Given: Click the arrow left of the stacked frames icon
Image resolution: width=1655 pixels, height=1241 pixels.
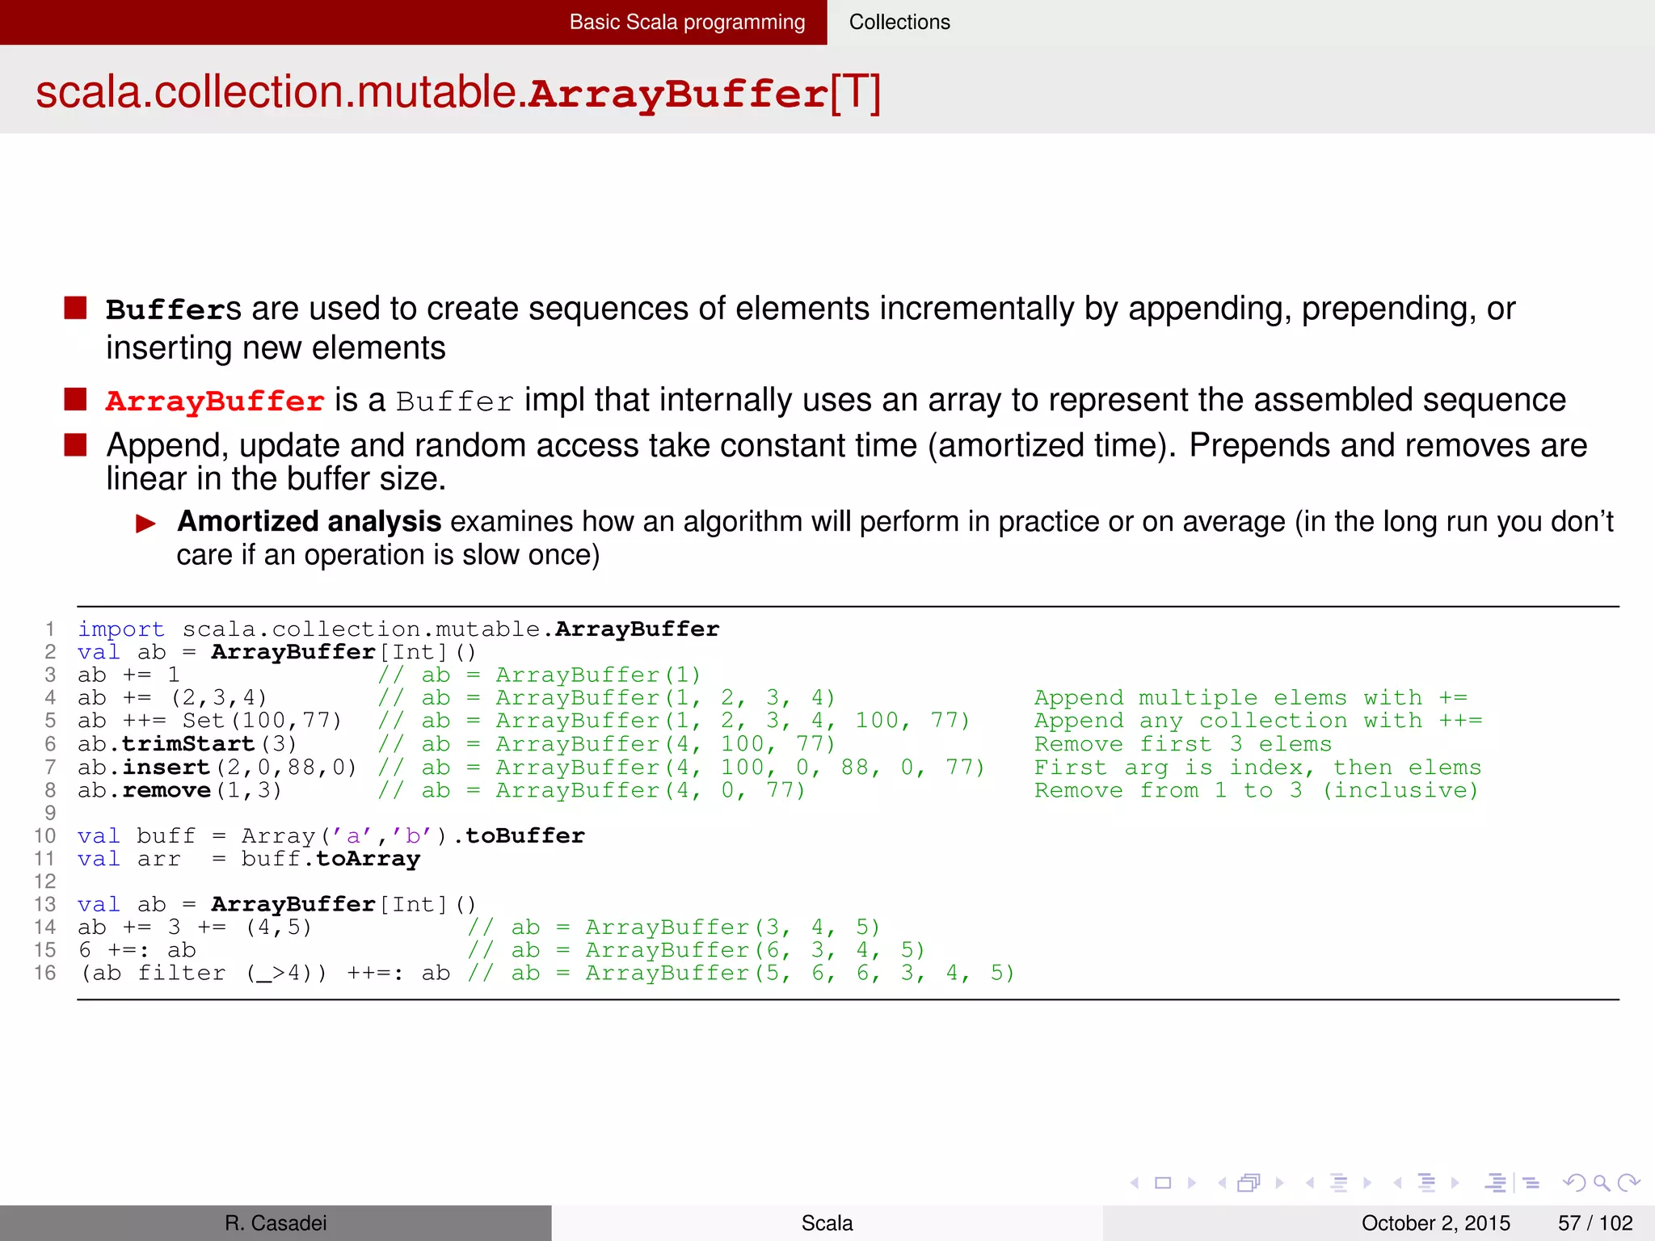Looking at the screenshot, I should pos(1222,1183).
